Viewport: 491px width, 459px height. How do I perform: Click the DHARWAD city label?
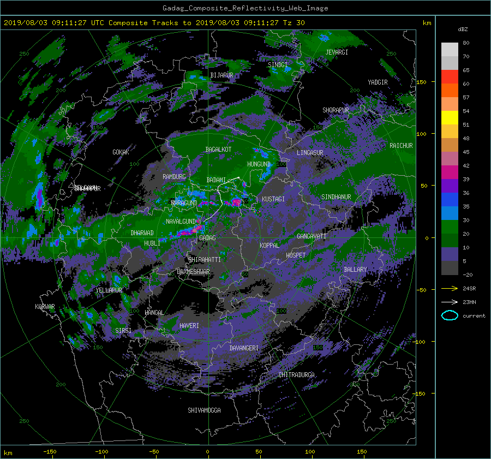142,233
